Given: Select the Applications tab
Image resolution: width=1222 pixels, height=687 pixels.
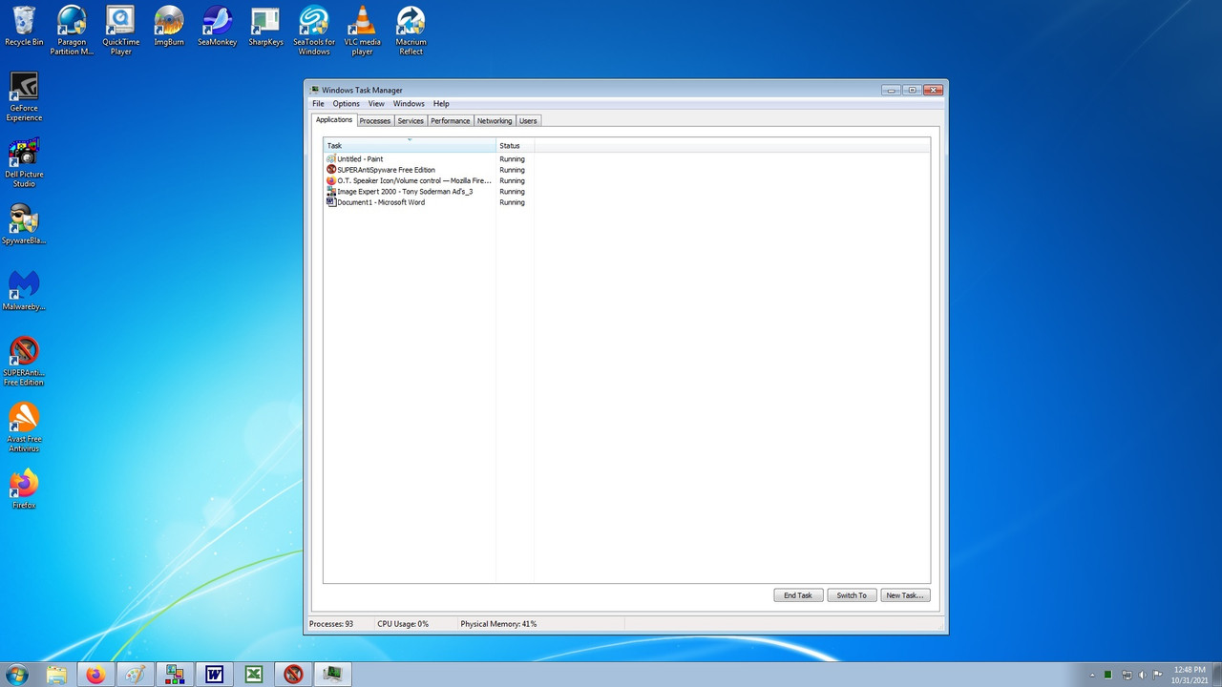Looking at the screenshot, I should [x=334, y=120].
